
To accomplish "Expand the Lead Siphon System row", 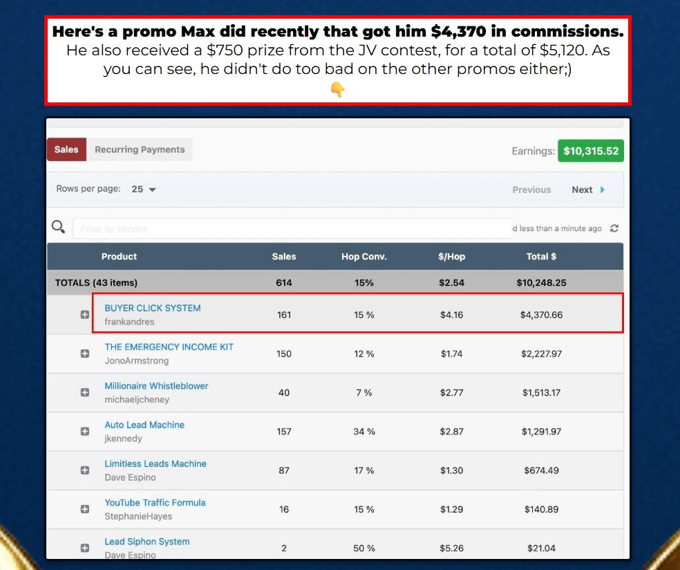I will click(85, 548).
